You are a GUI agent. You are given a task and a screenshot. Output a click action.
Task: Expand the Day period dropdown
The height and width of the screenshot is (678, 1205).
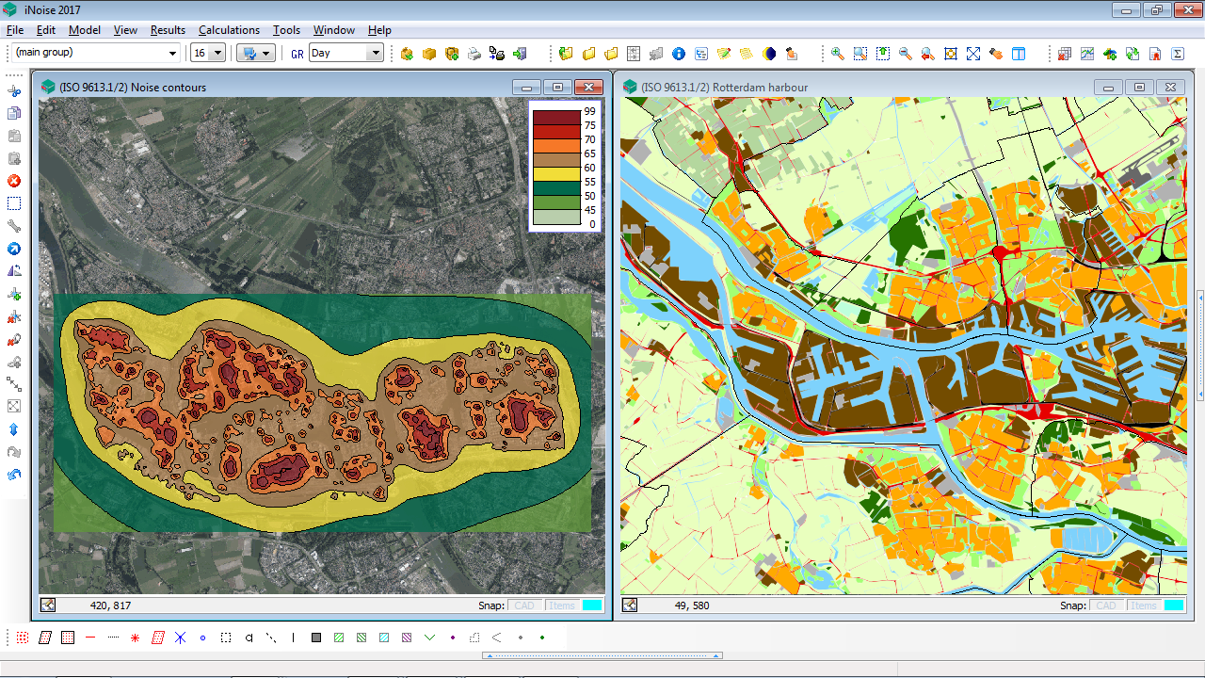tap(375, 54)
